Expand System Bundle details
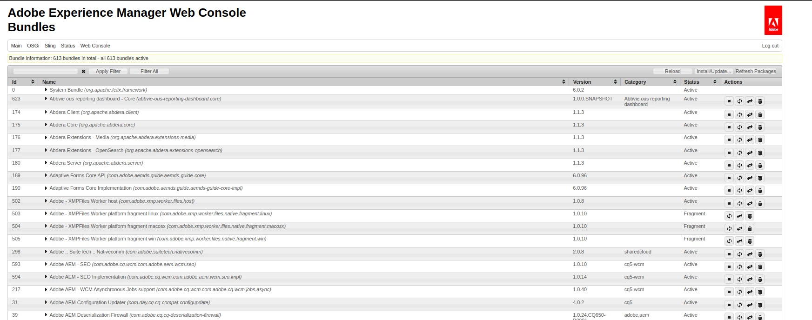The height and width of the screenshot is (320, 812). pyautogui.click(x=46, y=90)
